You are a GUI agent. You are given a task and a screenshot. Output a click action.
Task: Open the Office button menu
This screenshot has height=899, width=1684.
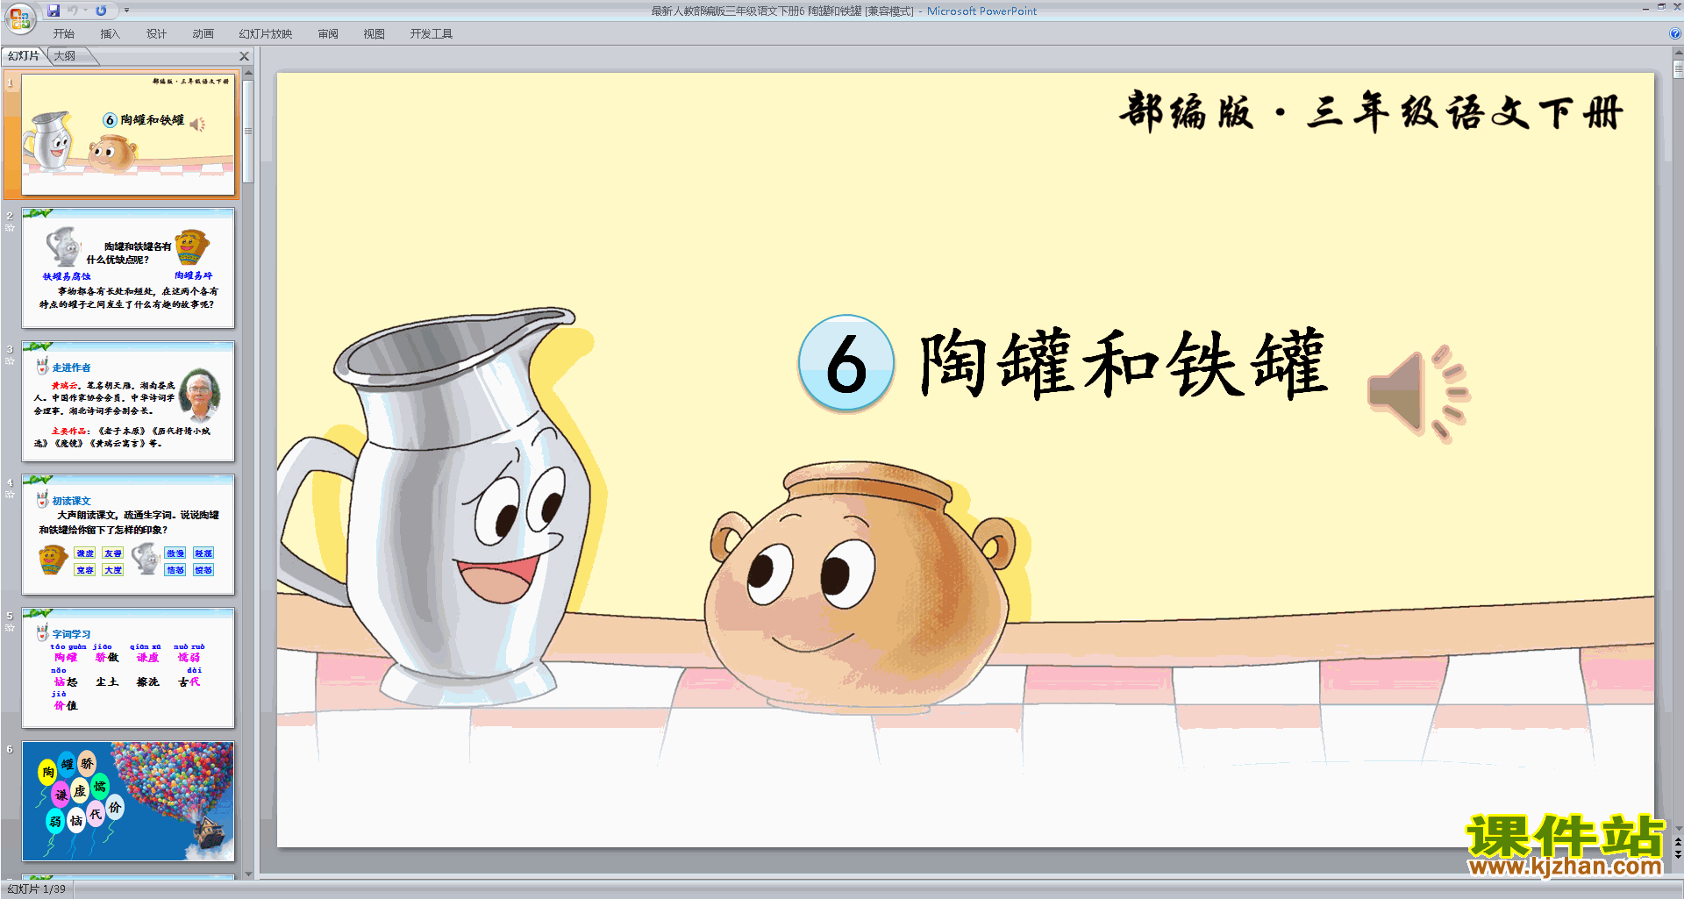19,18
